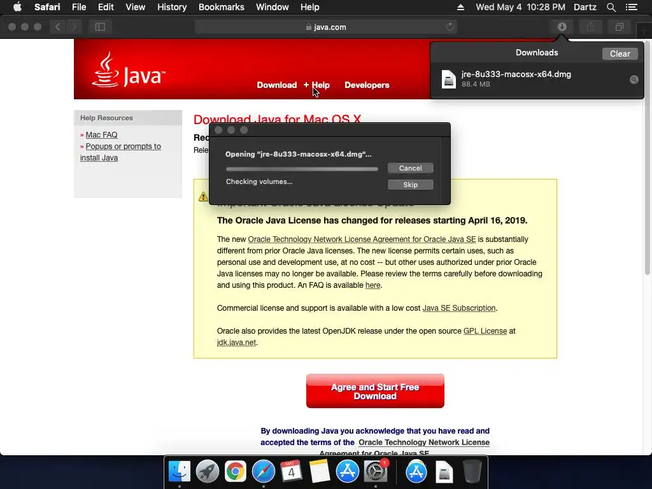The width and height of the screenshot is (652, 489).
Task: Open System Preferences with badge in the Dock
Action: coord(376,471)
